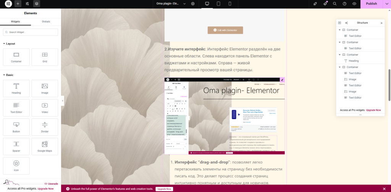Click Upgrade Now button in bottom banner
The height and width of the screenshot is (192, 391).
[164, 189]
